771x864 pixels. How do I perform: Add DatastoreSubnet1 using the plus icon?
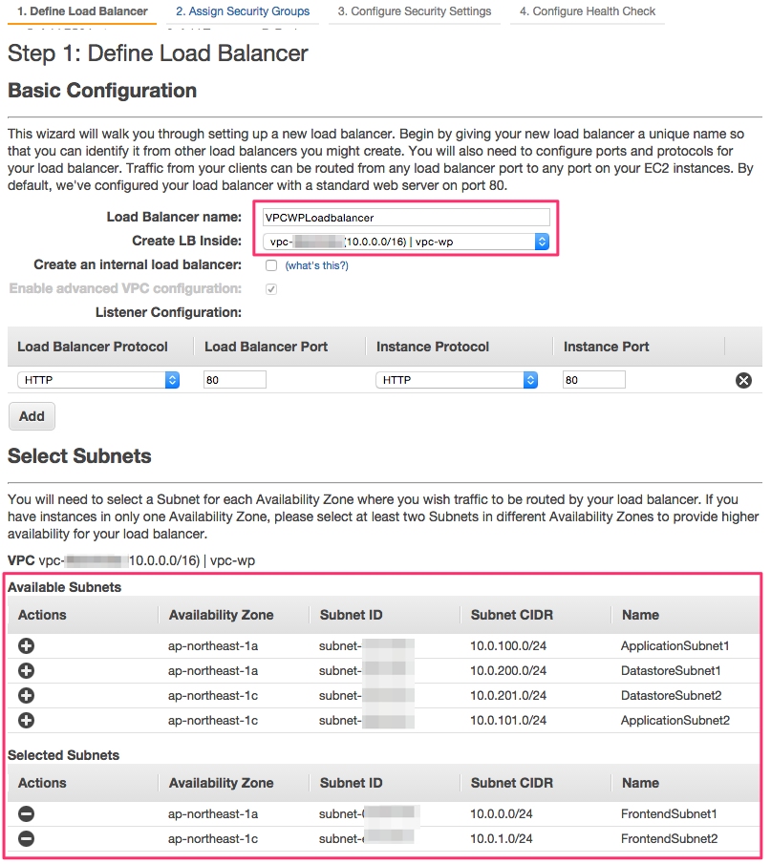(26, 671)
